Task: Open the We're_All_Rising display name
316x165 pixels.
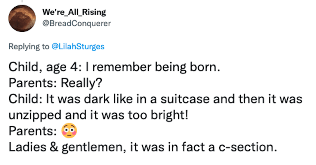Action: 74,12
